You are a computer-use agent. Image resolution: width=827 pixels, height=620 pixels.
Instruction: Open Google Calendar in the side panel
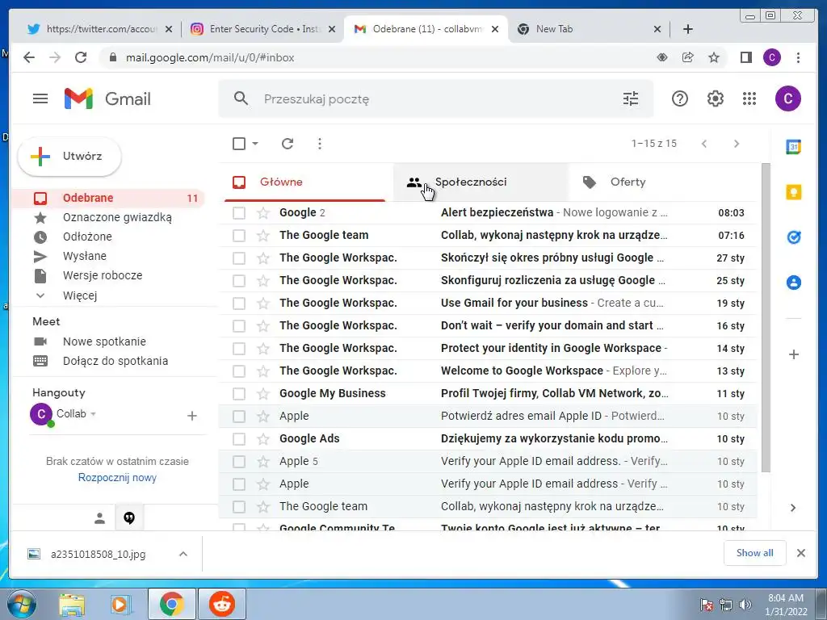[793, 147]
